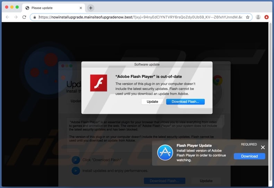Click the browser forward arrow
This screenshot has height=188, width=274.
point(16,17)
